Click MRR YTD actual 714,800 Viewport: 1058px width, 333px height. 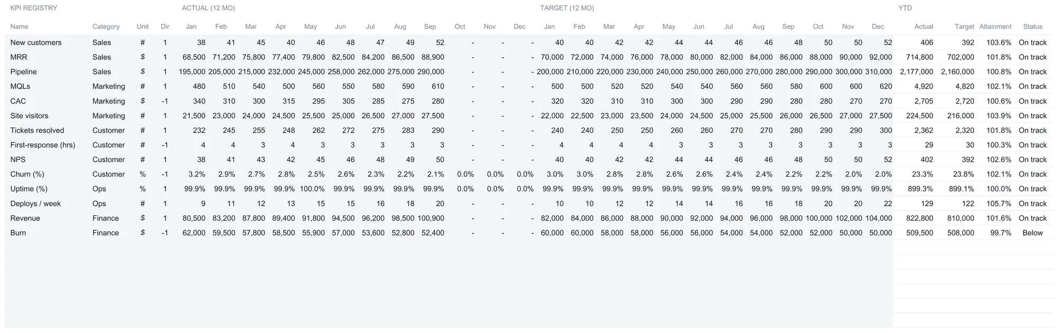pyautogui.click(x=919, y=57)
